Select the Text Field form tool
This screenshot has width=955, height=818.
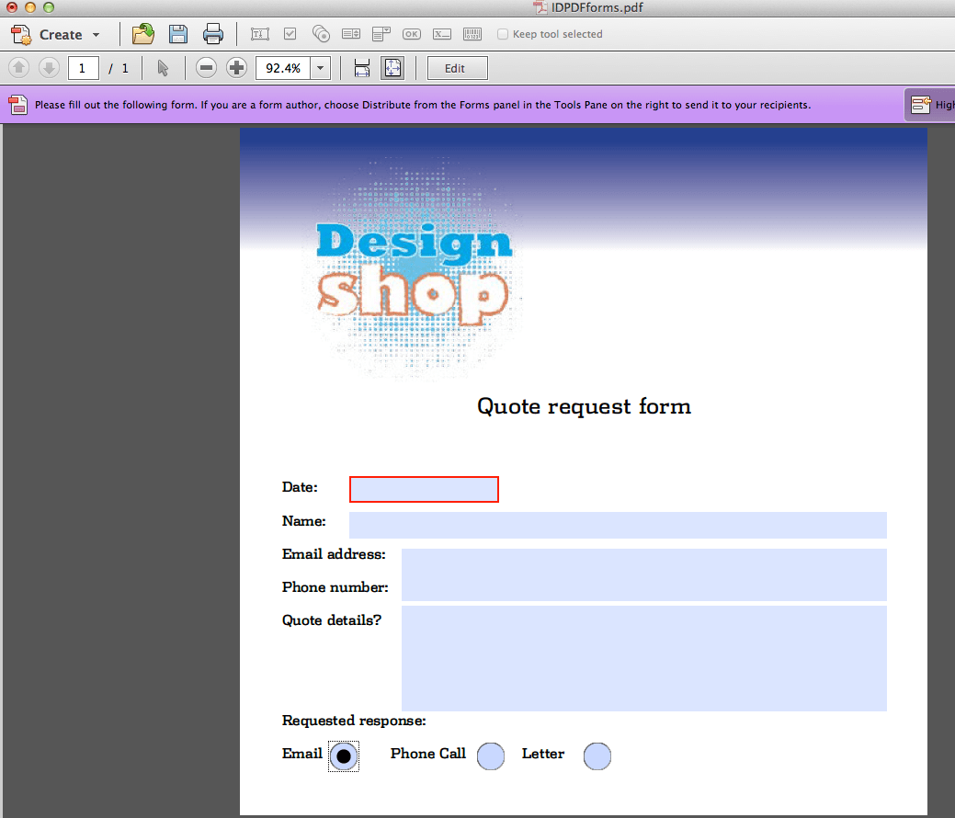click(260, 33)
